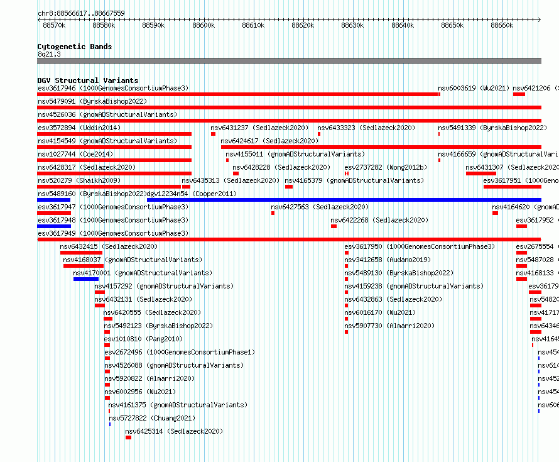The width and height of the screenshot is (559, 462).
Task: Click nsv5489160 (ByrskaBishop2022) label
Action: pyautogui.click(x=92, y=194)
